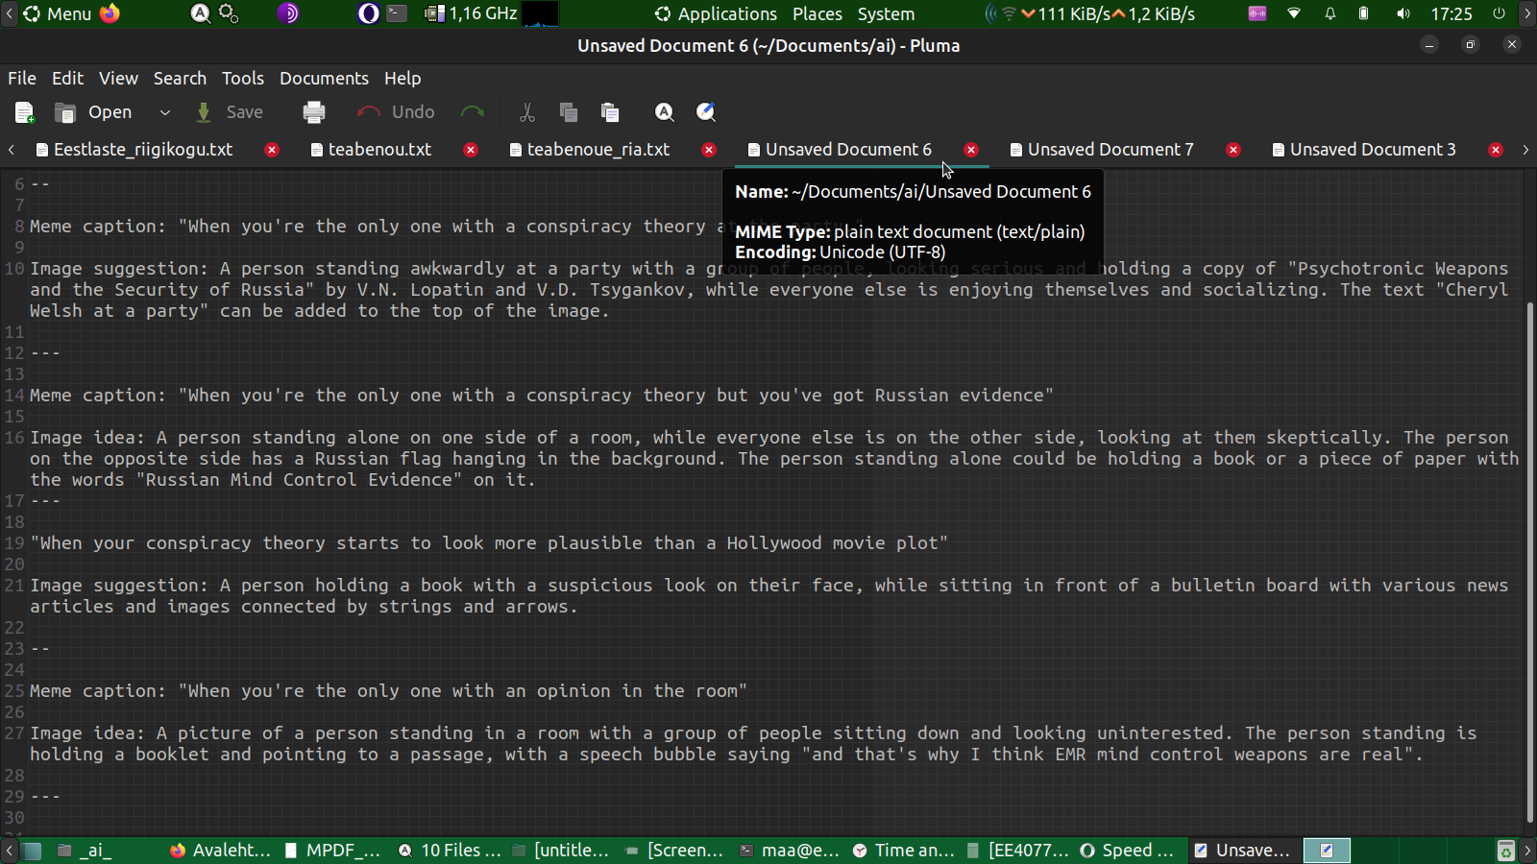This screenshot has height=864, width=1537.
Task: Open the clock showing 17:25
Action: click(x=1452, y=14)
